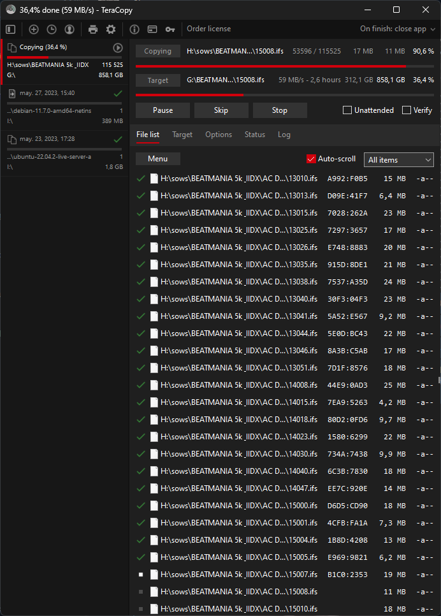Open the All items filter dropdown

[398, 160]
